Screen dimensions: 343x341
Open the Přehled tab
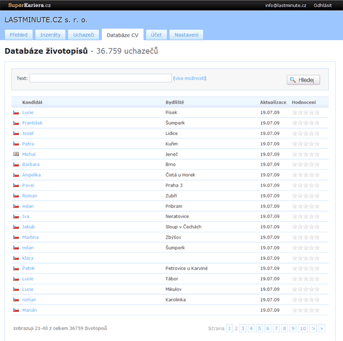coord(19,35)
